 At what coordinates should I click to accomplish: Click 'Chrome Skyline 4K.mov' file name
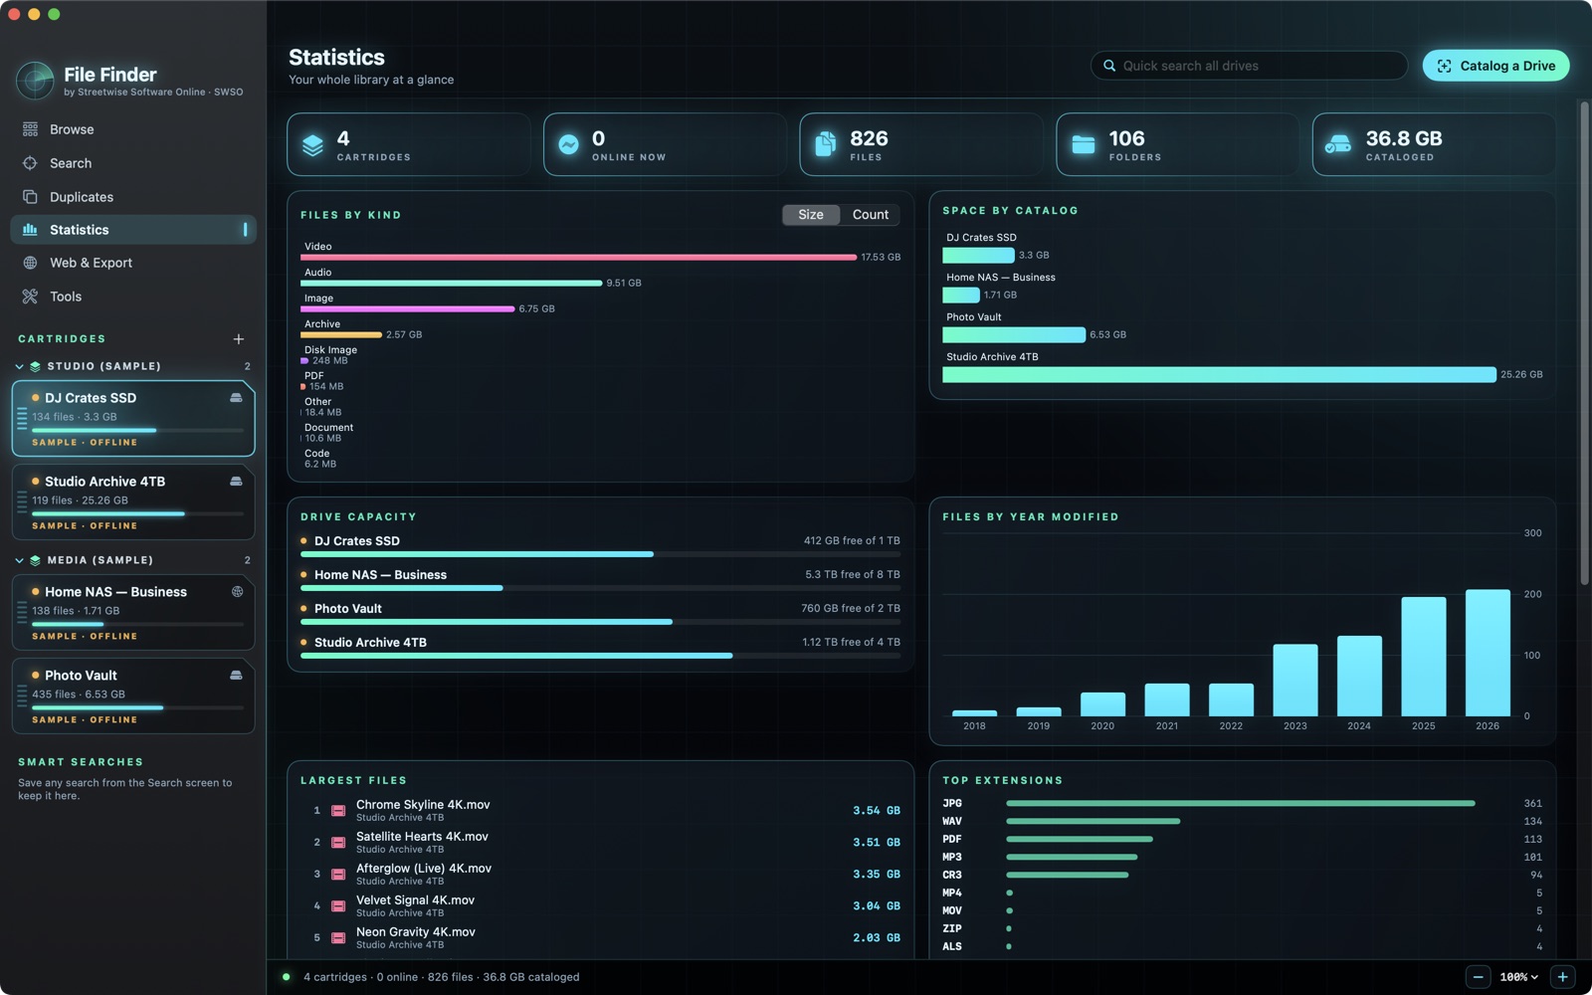(x=423, y=804)
